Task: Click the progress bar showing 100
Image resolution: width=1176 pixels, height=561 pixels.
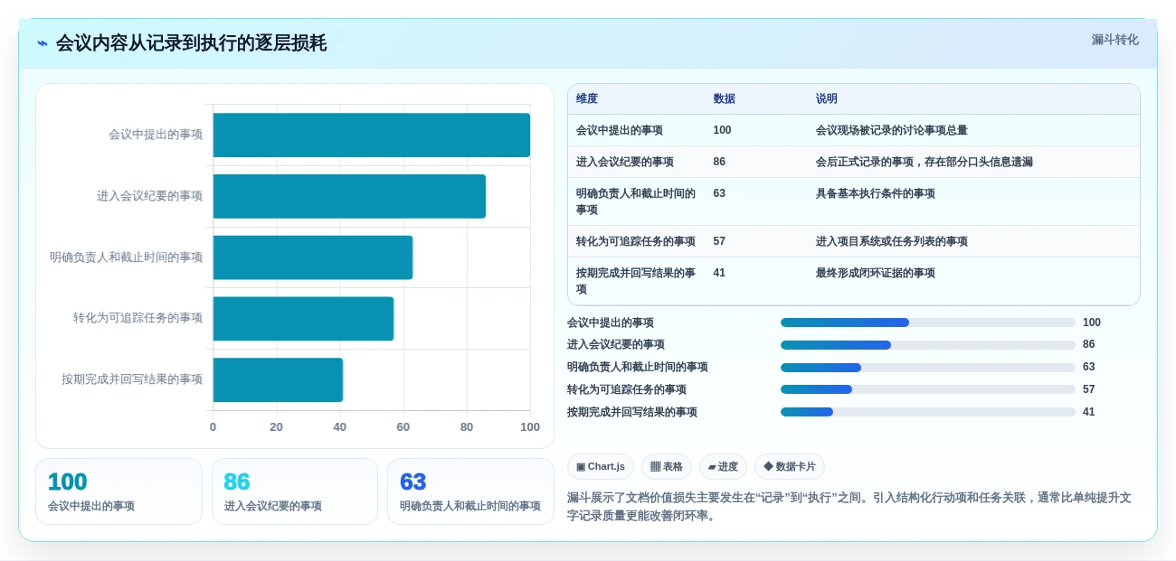Action: coord(928,323)
